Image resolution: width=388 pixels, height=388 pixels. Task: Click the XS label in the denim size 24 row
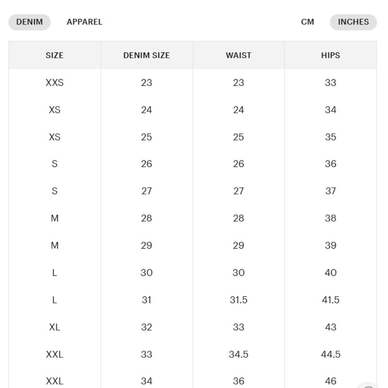click(54, 110)
